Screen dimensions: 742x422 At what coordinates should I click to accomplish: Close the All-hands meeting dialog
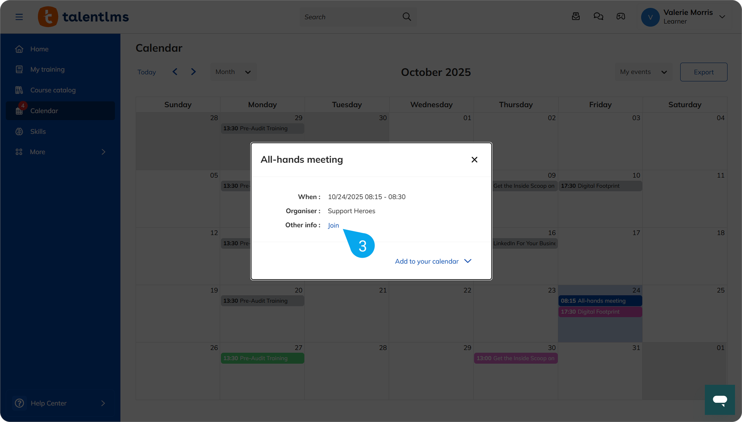[x=474, y=160]
